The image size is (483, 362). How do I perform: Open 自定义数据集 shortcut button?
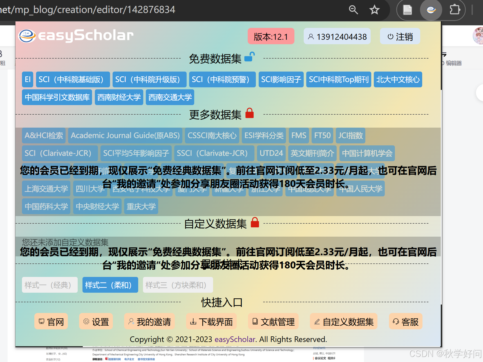pos(344,321)
